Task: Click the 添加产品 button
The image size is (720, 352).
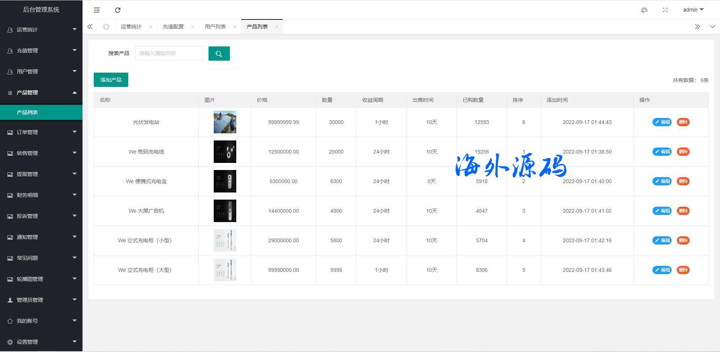Action: [x=111, y=80]
